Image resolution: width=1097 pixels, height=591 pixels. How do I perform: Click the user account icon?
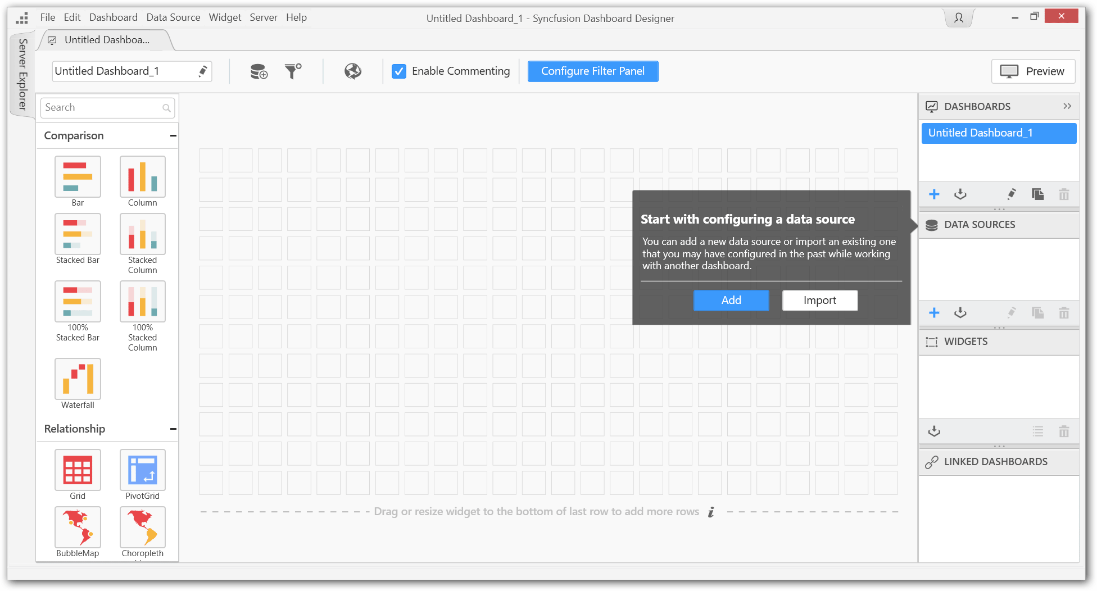958,18
